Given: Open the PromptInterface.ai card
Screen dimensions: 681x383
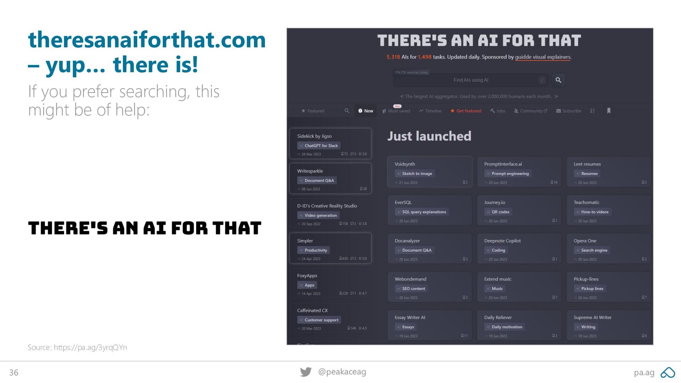Looking at the screenshot, I should (x=519, y=172).
